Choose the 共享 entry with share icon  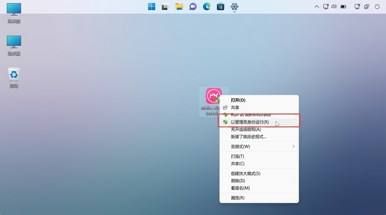pyautogui.click(x=259, y=107)
